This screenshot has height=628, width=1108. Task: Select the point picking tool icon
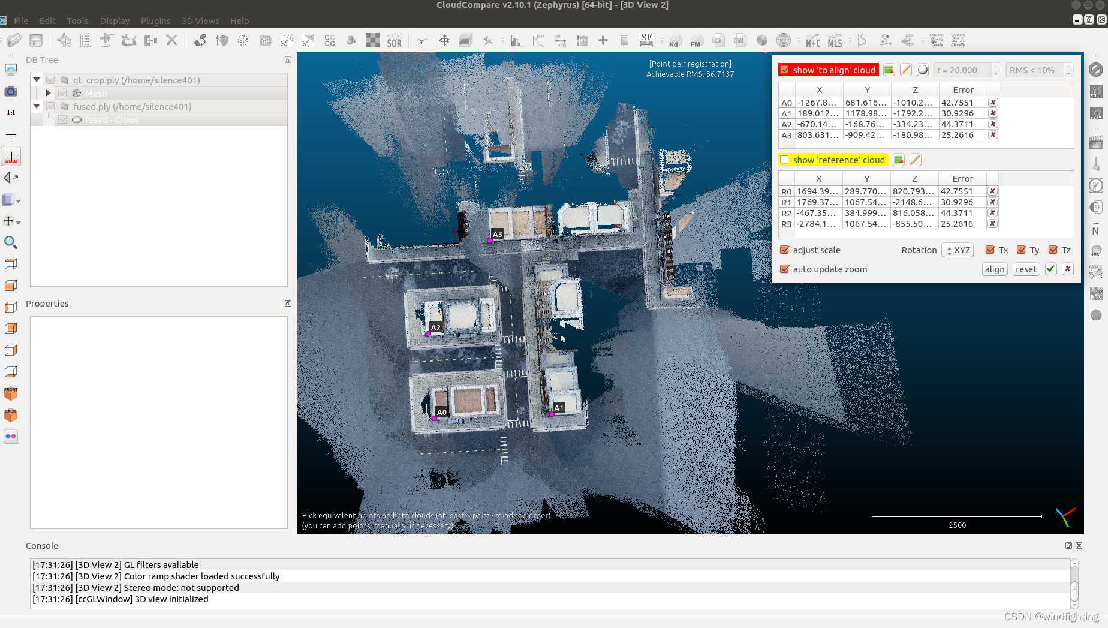pos(64,40)
